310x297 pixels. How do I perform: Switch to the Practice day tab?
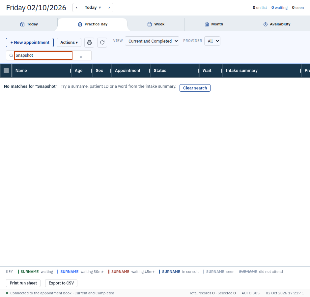[93, 24]
